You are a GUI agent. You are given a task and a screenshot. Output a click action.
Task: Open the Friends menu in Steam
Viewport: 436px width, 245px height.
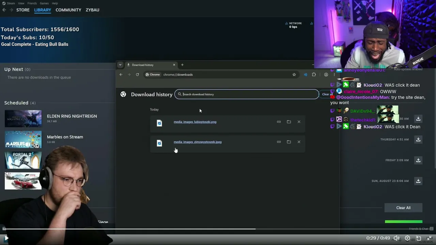pos(32,3)
